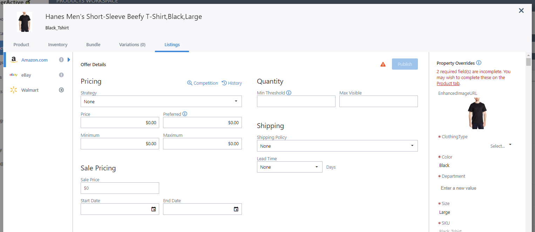Click the info icon next to Preferred
This screenshot has height=232, width=535.
click(x=185, y=114)
